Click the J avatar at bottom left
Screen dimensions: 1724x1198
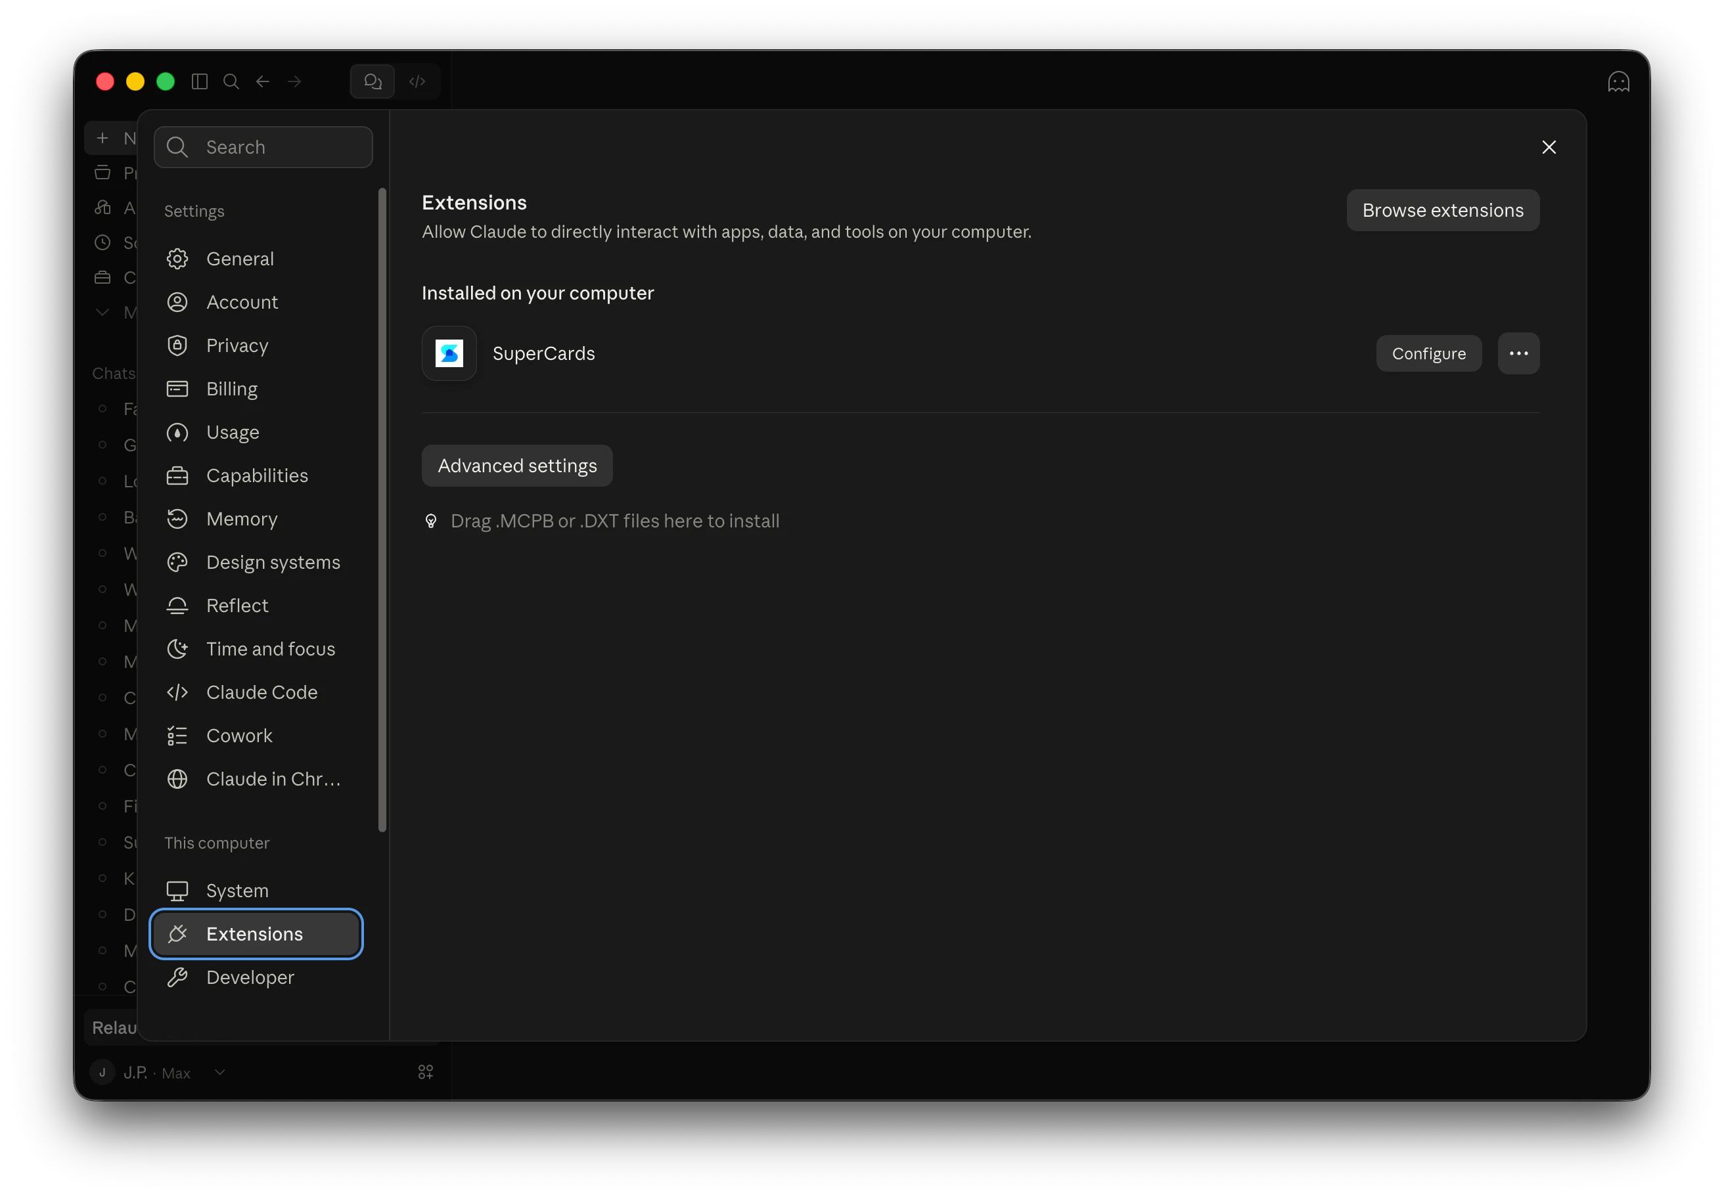[102, 1073]
